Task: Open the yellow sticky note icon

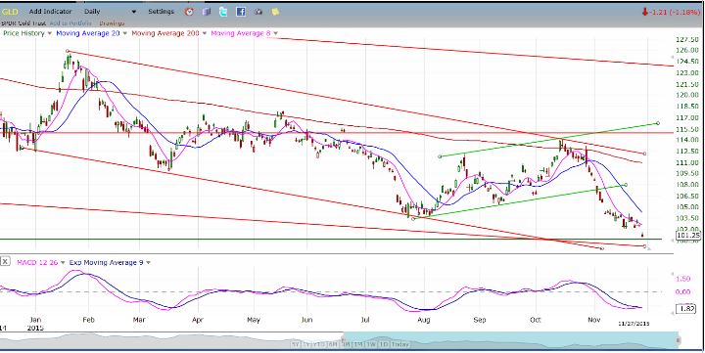Action: coord(275,12)
